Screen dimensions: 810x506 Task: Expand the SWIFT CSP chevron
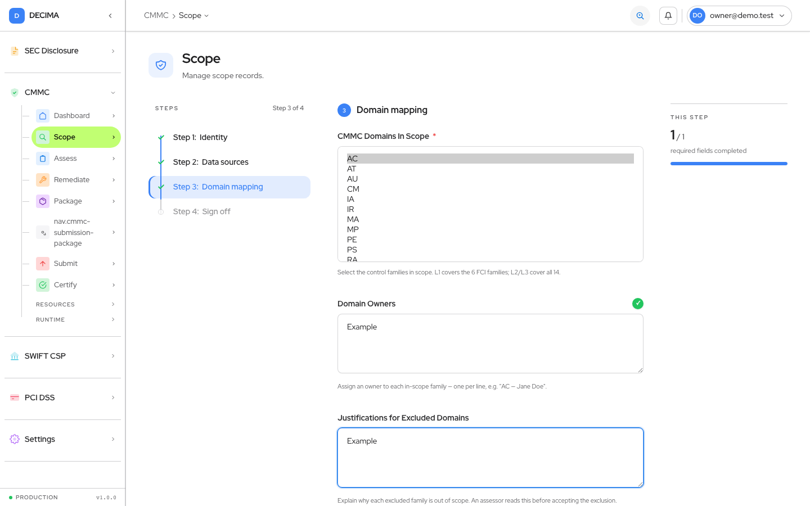tap(113, 356)
